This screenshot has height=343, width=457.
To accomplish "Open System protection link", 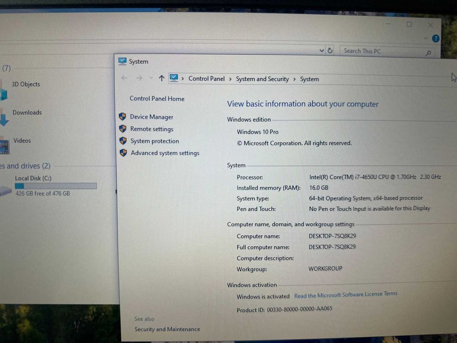I will 154,141.
